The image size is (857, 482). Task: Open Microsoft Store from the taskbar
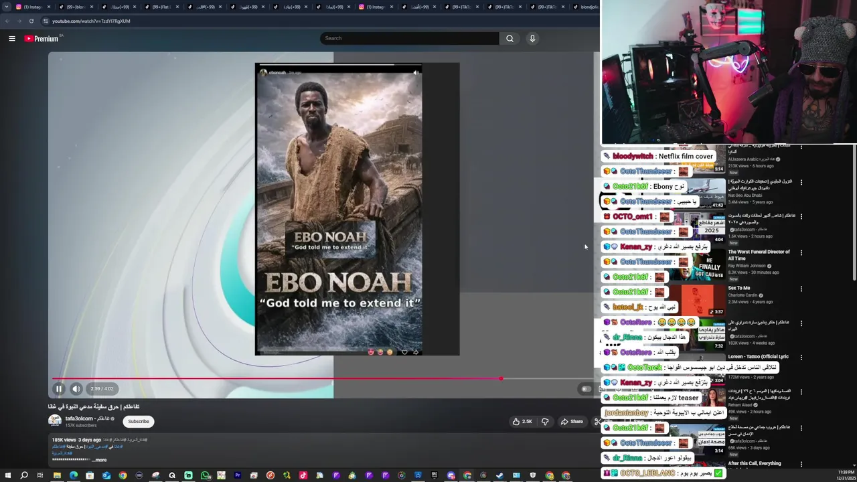point(90,475)
